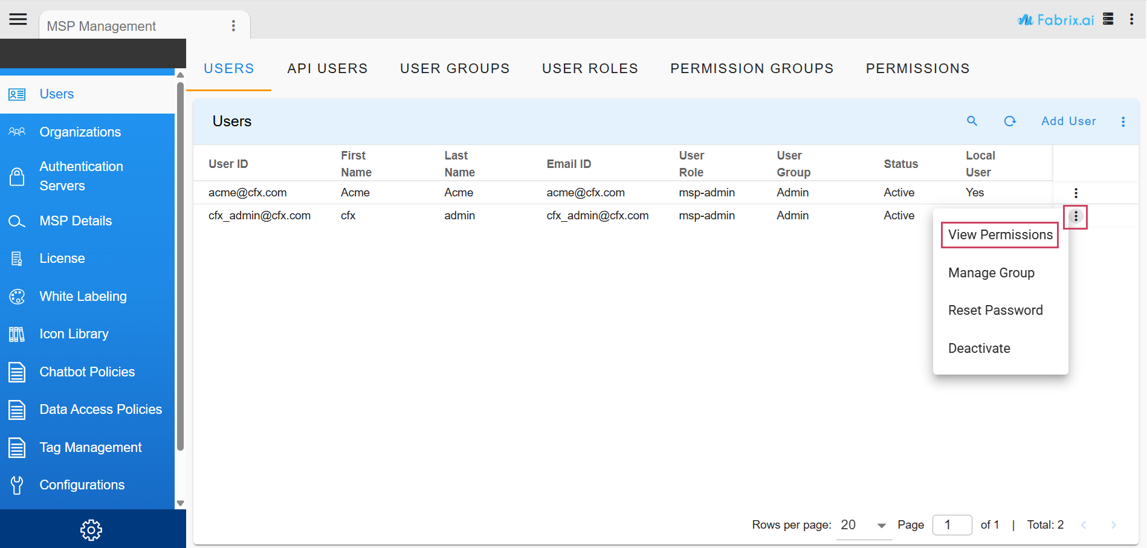Click the Add User link
The height and width of the screenshot is (548, 1147).
tap(1068, 121)
